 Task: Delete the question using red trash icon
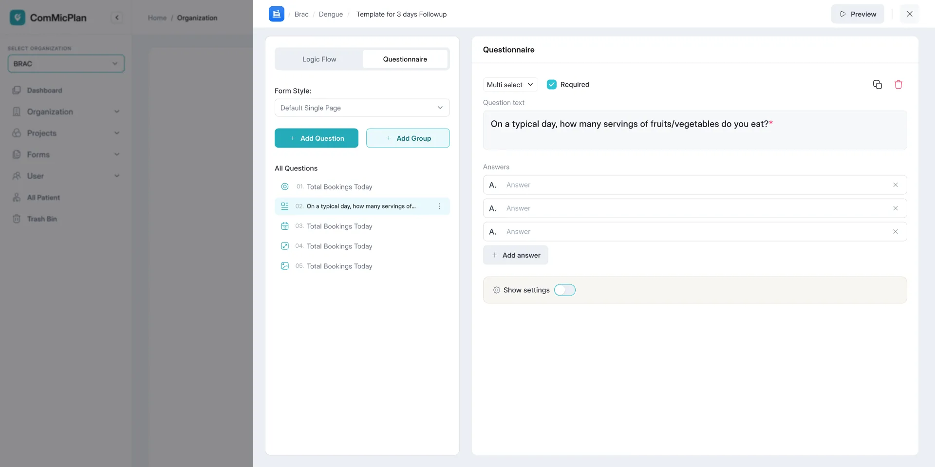coord(898,85)
